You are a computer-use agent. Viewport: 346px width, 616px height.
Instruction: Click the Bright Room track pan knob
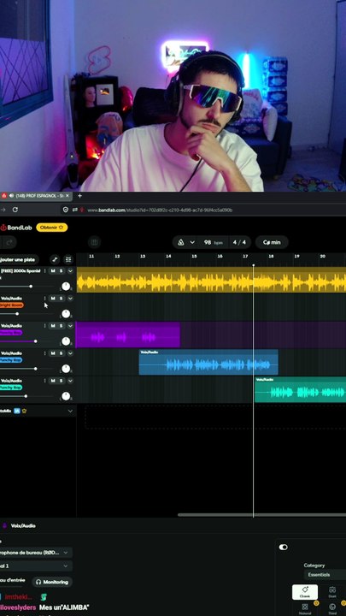66,314
